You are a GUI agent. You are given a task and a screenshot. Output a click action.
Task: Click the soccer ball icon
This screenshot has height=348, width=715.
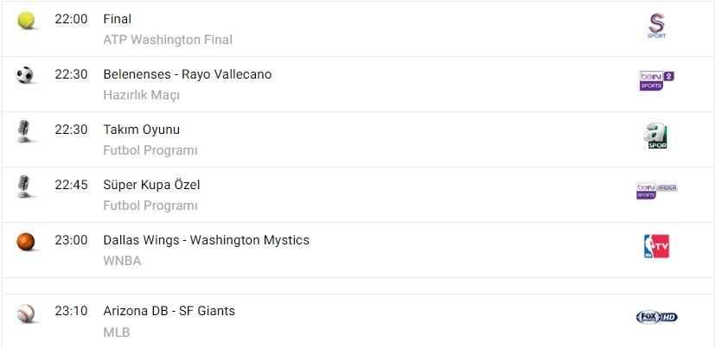25,75
